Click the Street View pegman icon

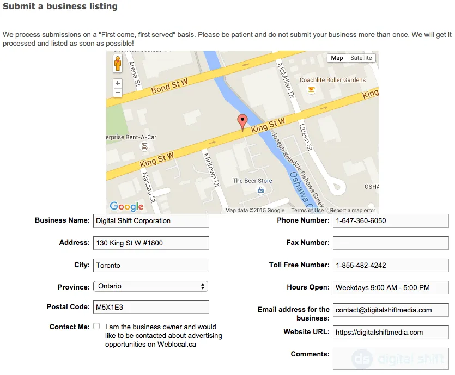(x=118, y=64)
